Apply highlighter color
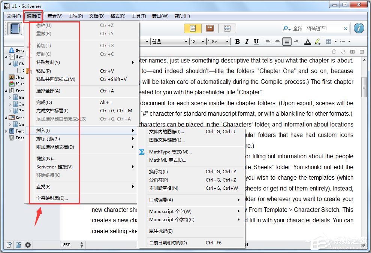371x253 pixels. click(317, 42)
